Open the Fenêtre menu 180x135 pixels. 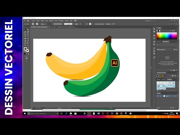tap(67, 21)
